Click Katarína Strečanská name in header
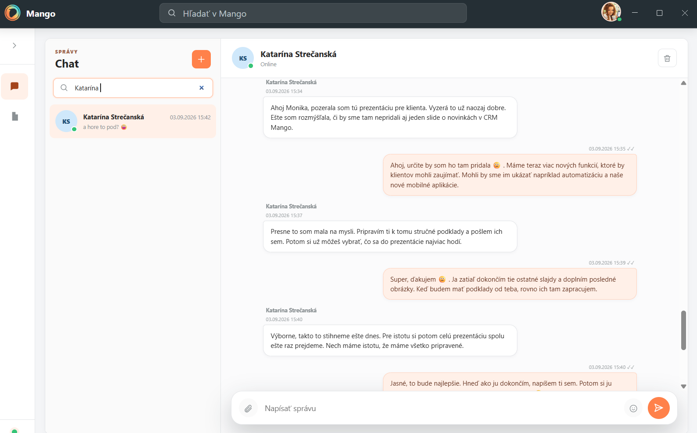 (298, 54)
